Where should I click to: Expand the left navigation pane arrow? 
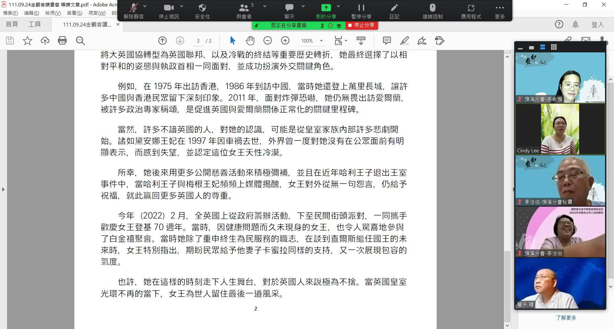(4, 189)
